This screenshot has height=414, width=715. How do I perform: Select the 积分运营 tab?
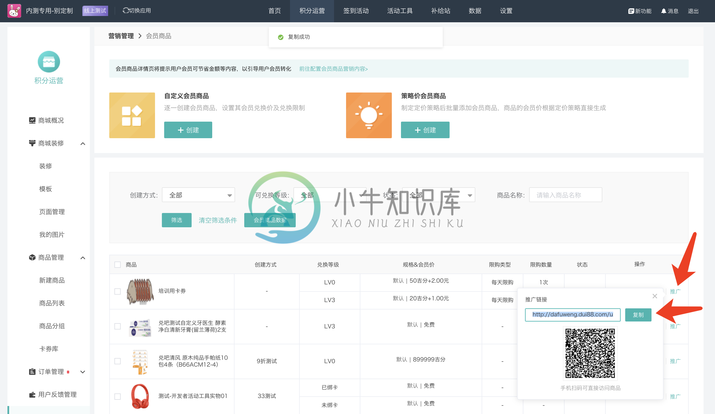point(312,11)
